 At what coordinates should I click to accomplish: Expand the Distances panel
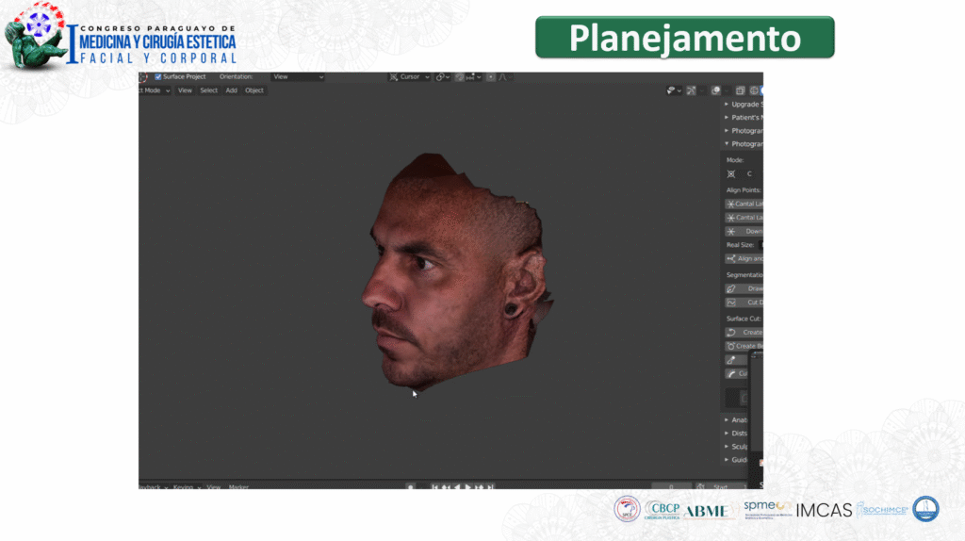(x=736, y=434)
